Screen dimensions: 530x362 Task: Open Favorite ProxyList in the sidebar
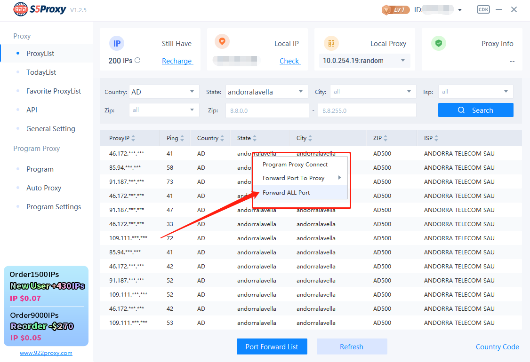click(x=54, y=91)
